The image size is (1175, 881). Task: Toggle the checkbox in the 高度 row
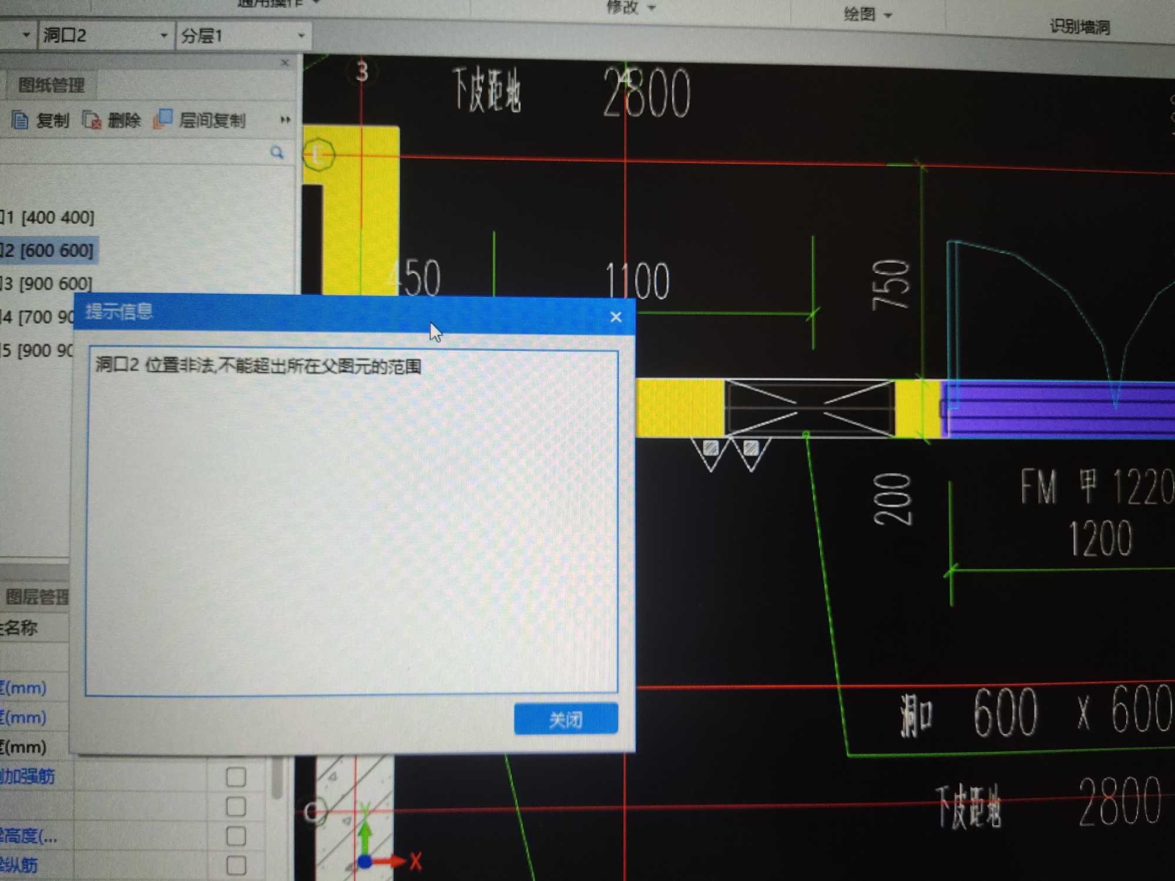point(236,836)
